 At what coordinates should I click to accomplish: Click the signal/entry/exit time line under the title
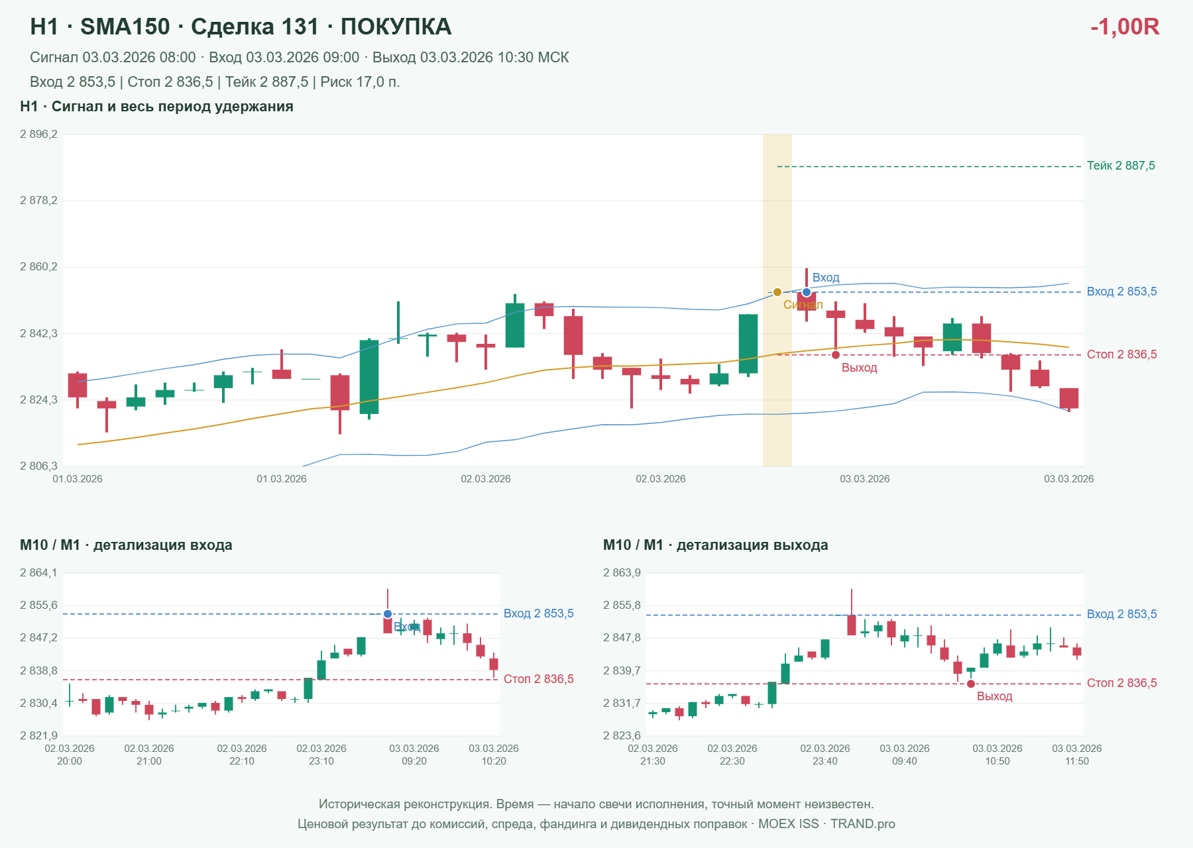coord(300,58)
